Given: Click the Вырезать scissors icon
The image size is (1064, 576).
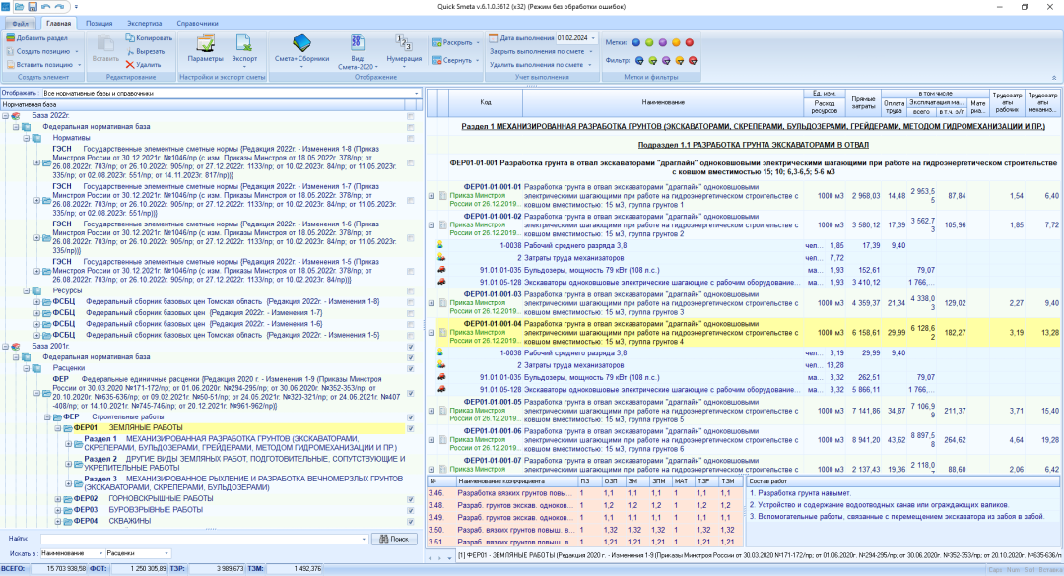Looking at the screenshot, I should pyautogui.click(x=130, y=51).
